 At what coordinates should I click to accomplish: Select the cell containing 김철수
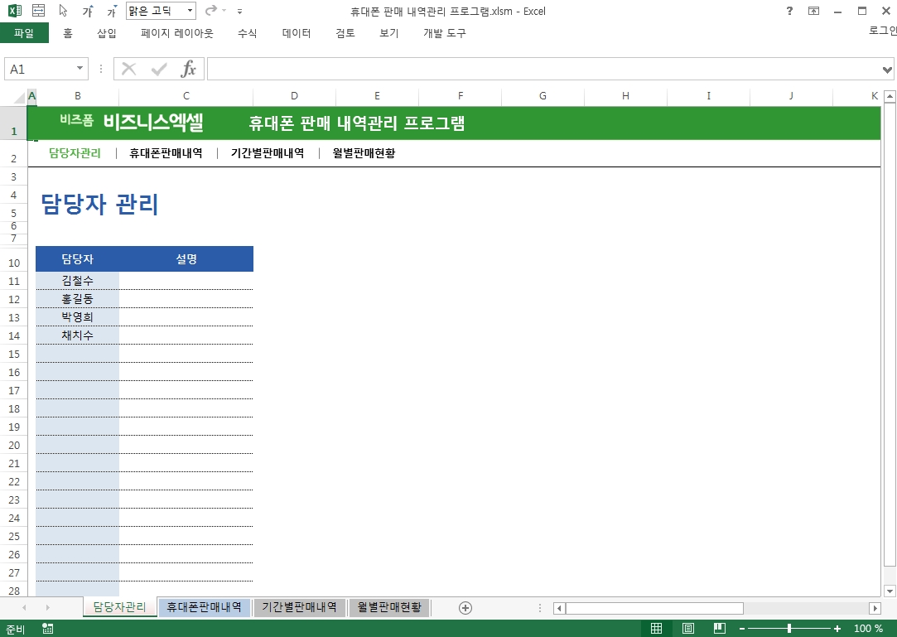point(77,281)
